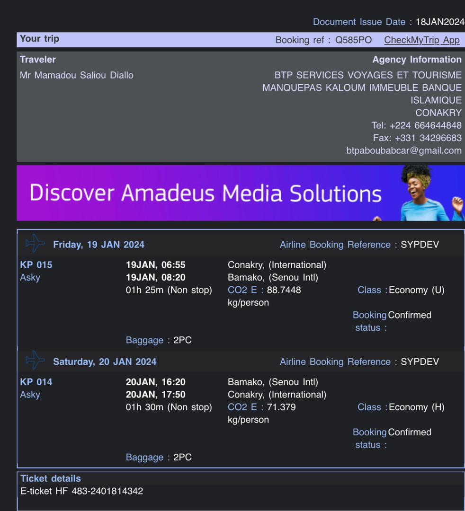Select the Economy (U) class value
465x511 pixels.
[416, 290]
